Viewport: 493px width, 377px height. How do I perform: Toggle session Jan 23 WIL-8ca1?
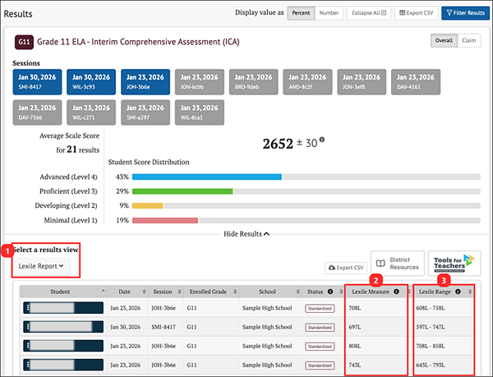pyautogui.click(x=200, y=113)
